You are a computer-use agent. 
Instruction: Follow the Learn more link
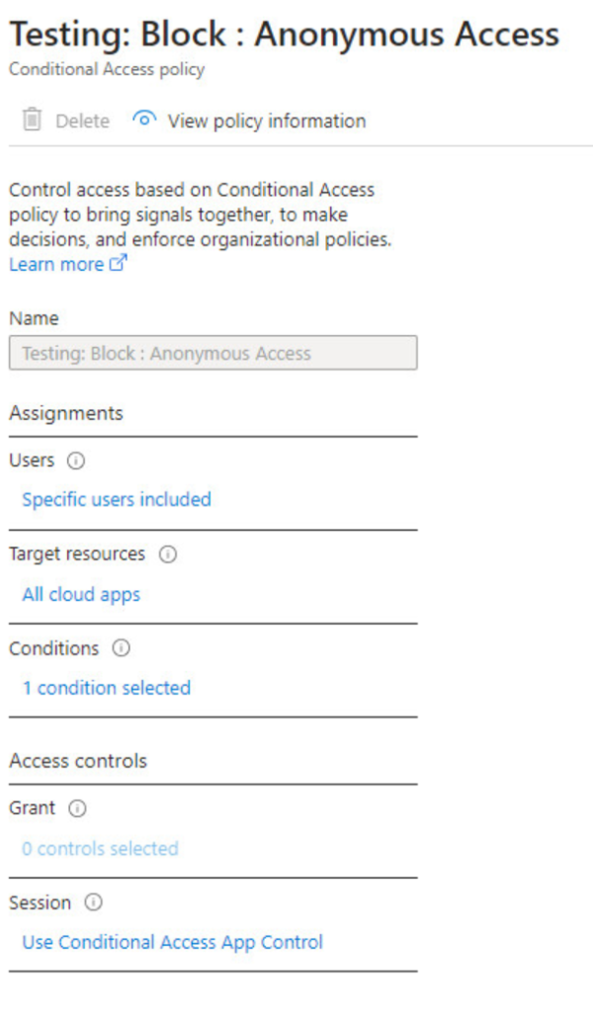click(56, 264)
